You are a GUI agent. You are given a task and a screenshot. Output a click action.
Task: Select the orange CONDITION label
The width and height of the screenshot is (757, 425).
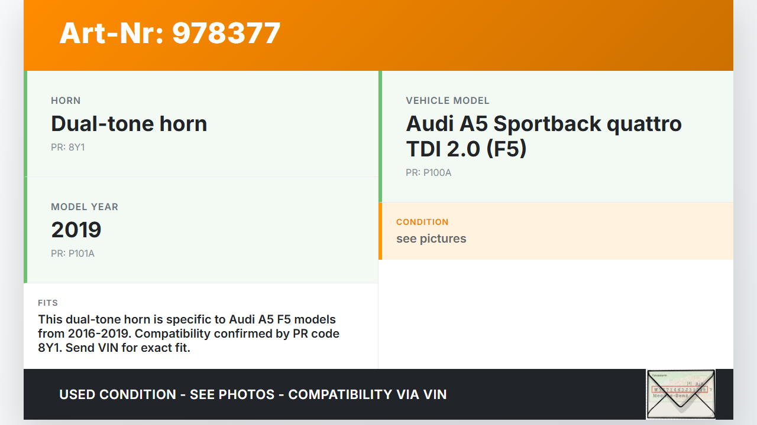tap(422, 222)
